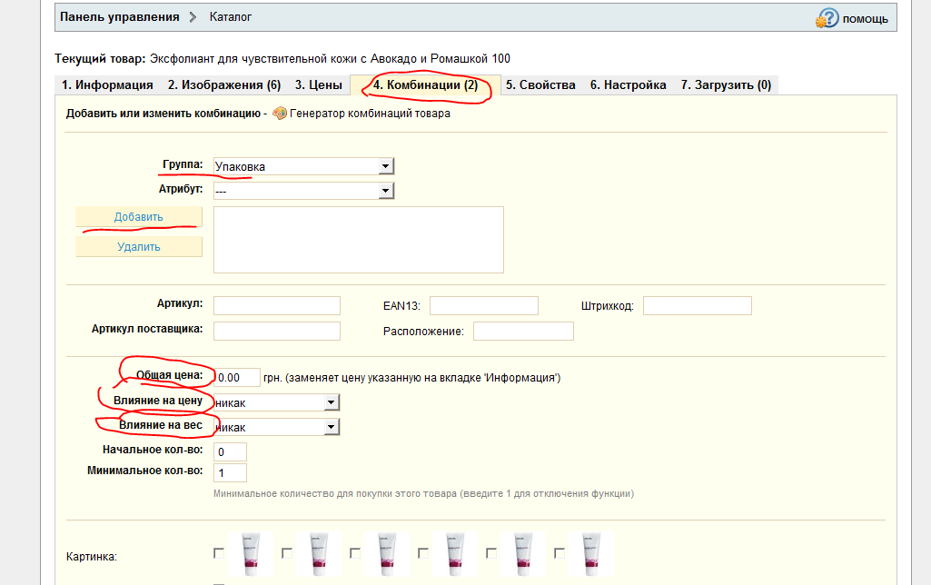The image size is (931, 585).
Task: Expand the Влияние на вес dropdown
Action: pos(275,427)
